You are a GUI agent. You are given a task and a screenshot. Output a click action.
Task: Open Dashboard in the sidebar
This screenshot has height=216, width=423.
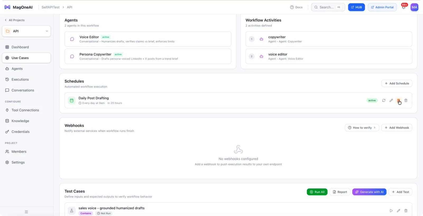pyautogui.click(x=26, y=47)
